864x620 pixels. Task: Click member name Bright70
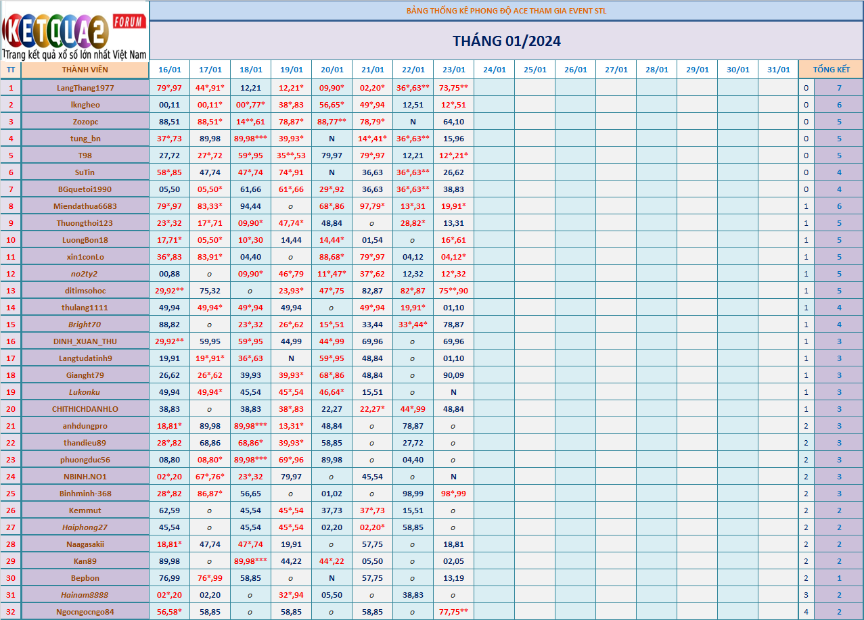point(85,325)
